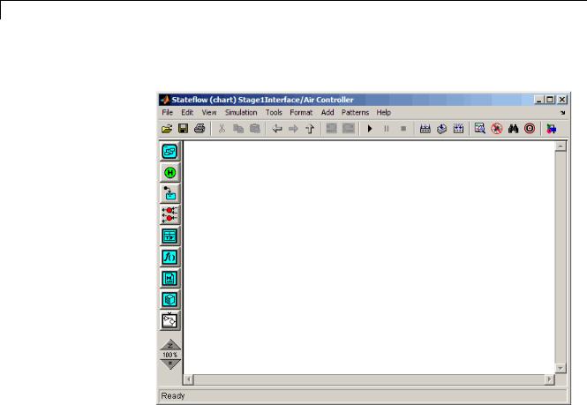Click the Cut scissors icon
Viewport: 587px width, 405px height.
[222, 129]
